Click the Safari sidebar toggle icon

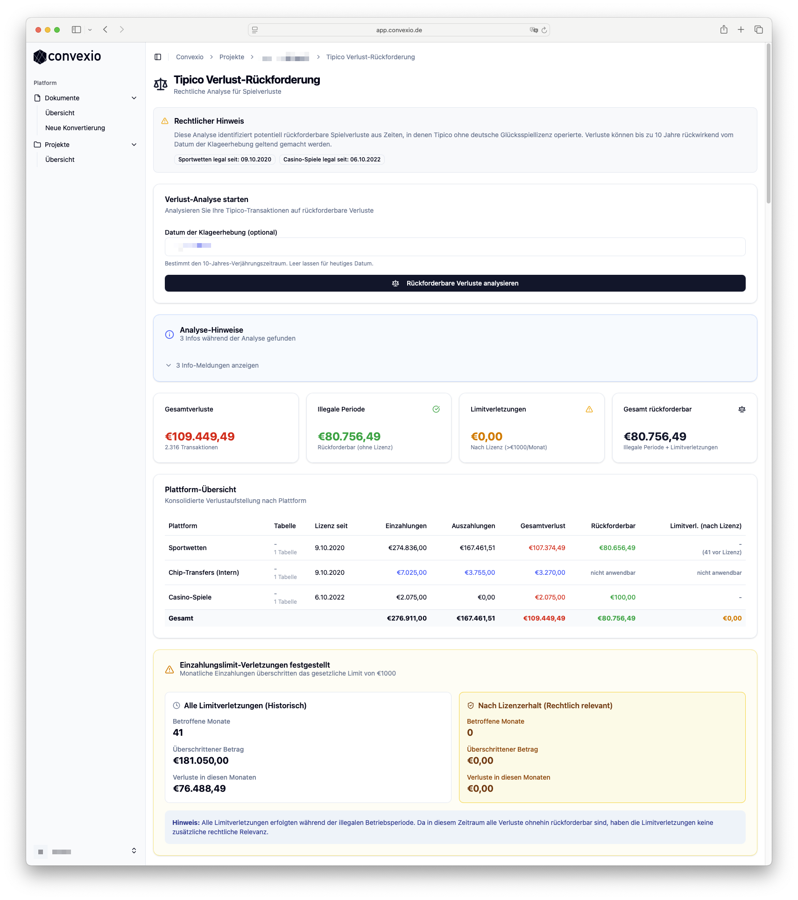coord(76,30)
